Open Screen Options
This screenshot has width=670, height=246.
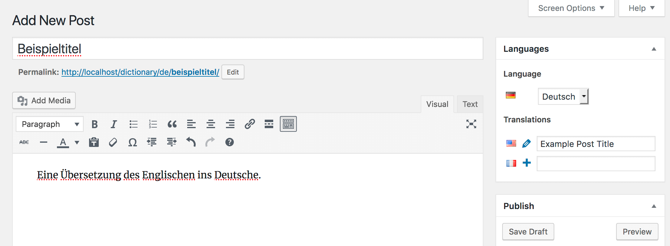pos(571,8)
